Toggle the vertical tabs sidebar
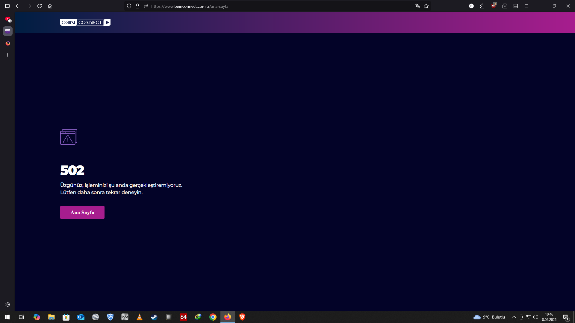Image resolution: width=575 pixels, height=323 pixels. click(x=7, y=6)
